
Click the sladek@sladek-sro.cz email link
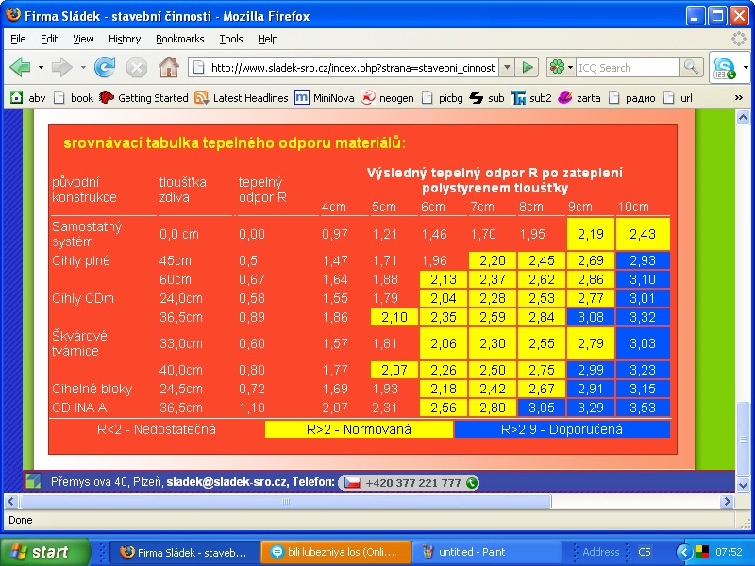click(x=226, y=482)
